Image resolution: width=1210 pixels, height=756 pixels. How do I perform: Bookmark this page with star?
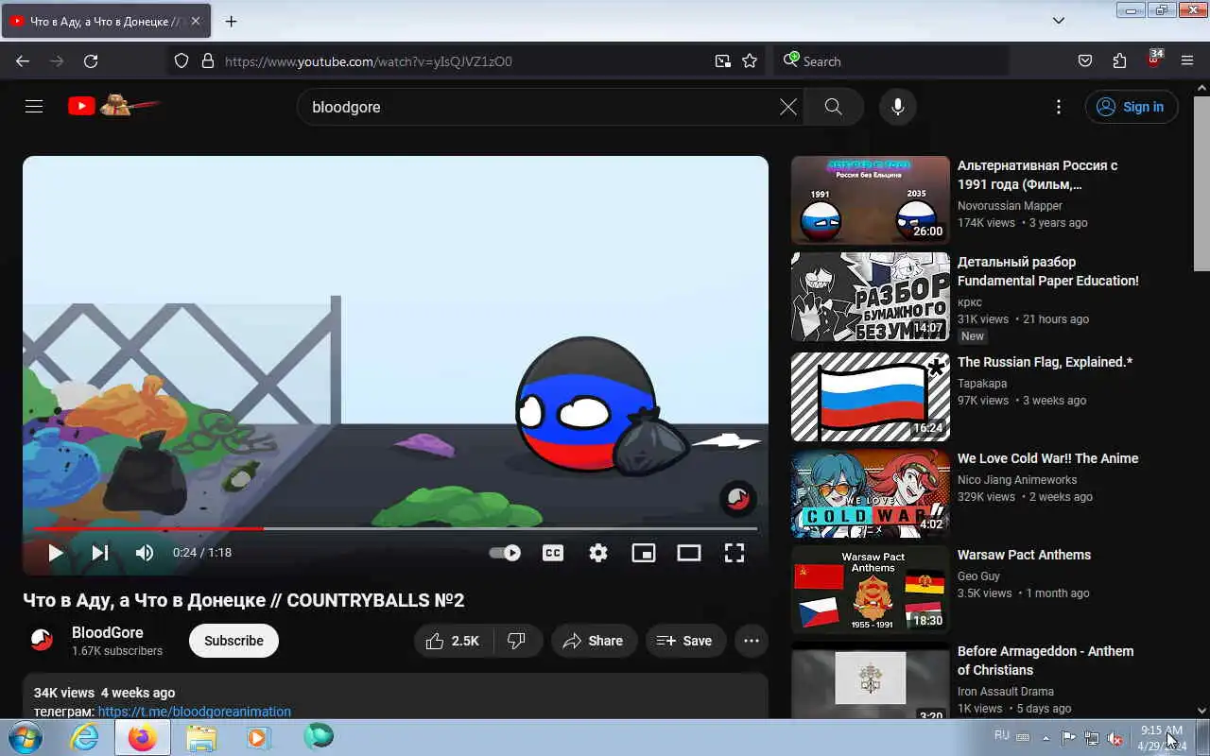pos(750,61)
